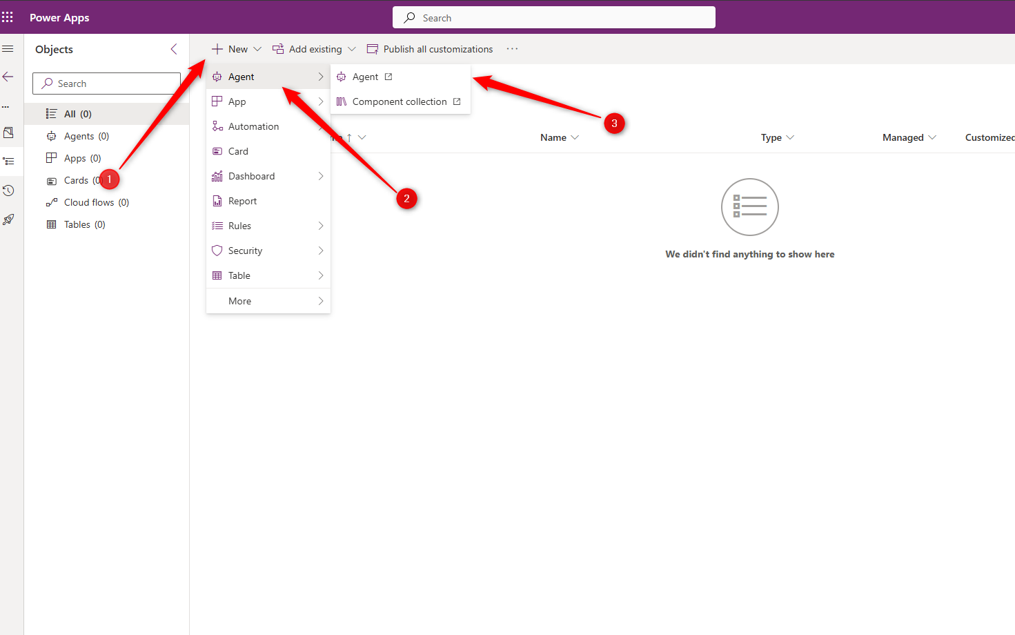
Task: Select the Objects tree icon in left rail
Action: click(8, 161)
